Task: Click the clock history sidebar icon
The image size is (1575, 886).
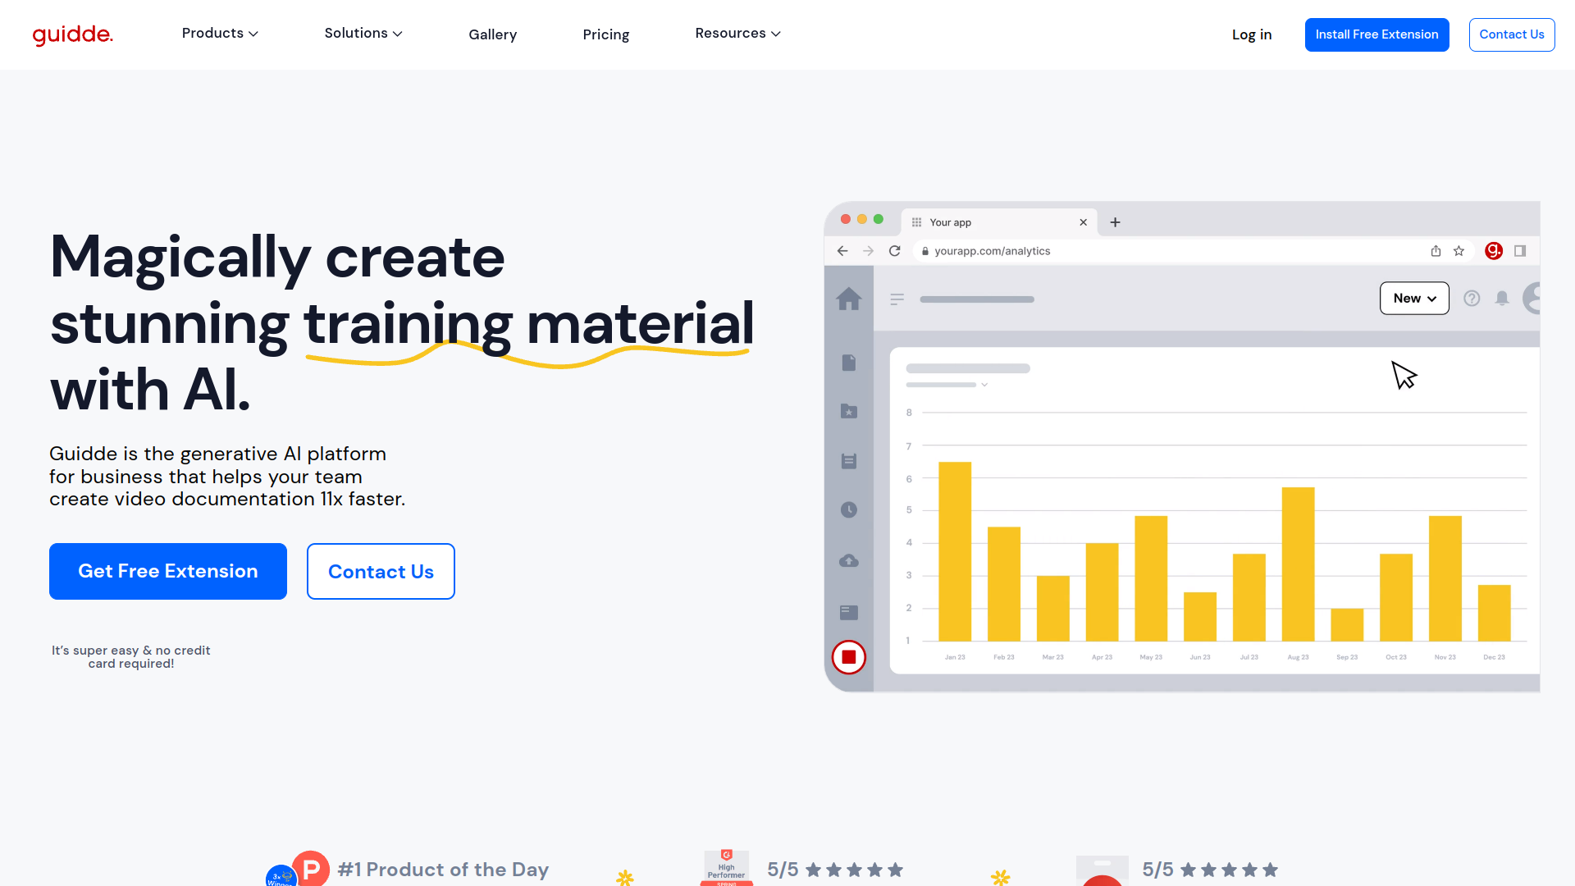Action: click(x=849, y=510)
